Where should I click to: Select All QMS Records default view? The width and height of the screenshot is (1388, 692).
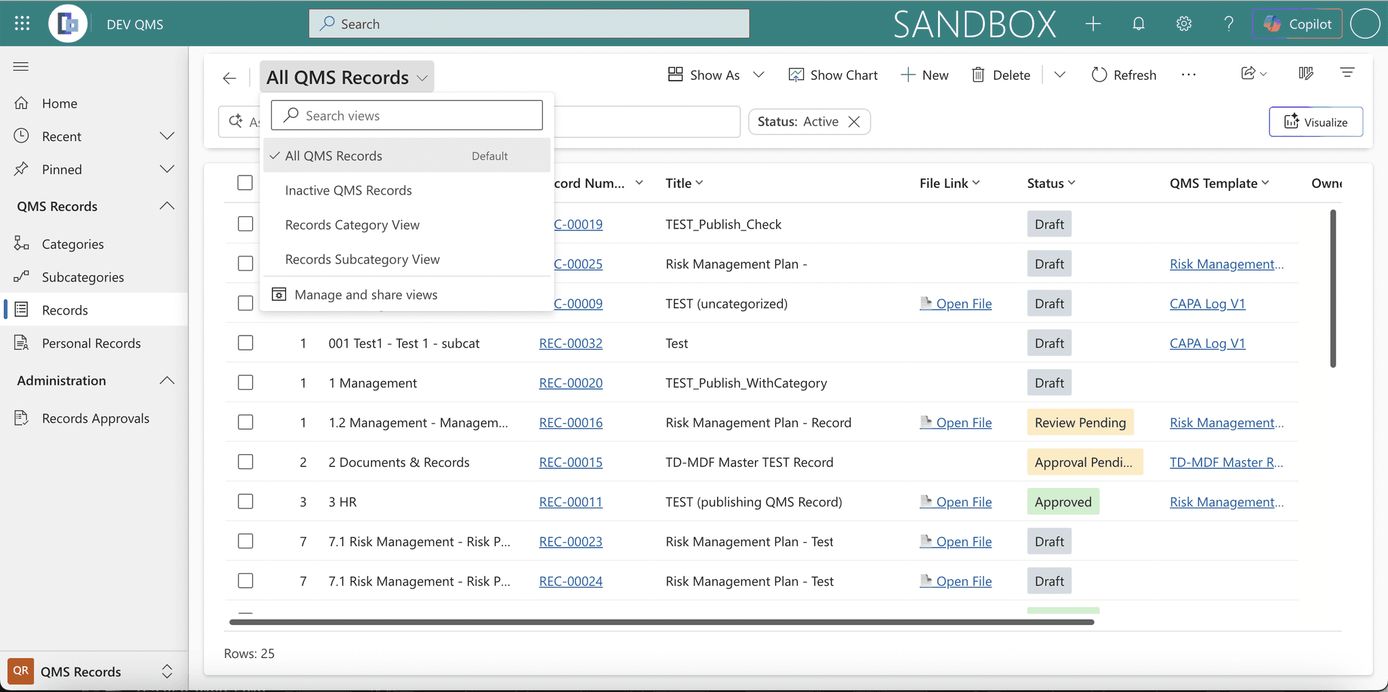[x=407, y=155]
